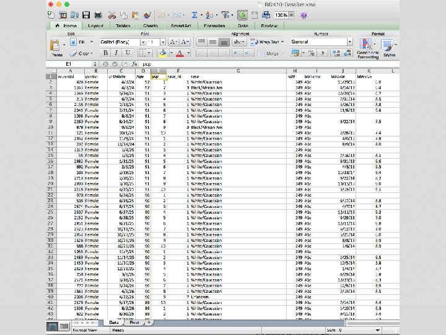Screen dimensions: 446x335
Task: Expand the font color options arrow
Action: coord(188,53)
